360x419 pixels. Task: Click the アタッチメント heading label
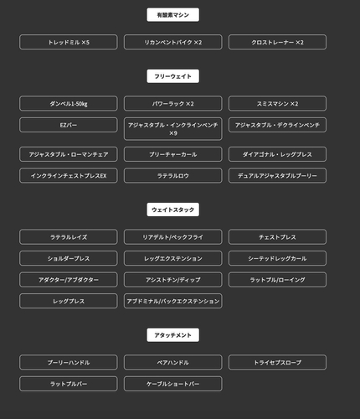(172, 335)
